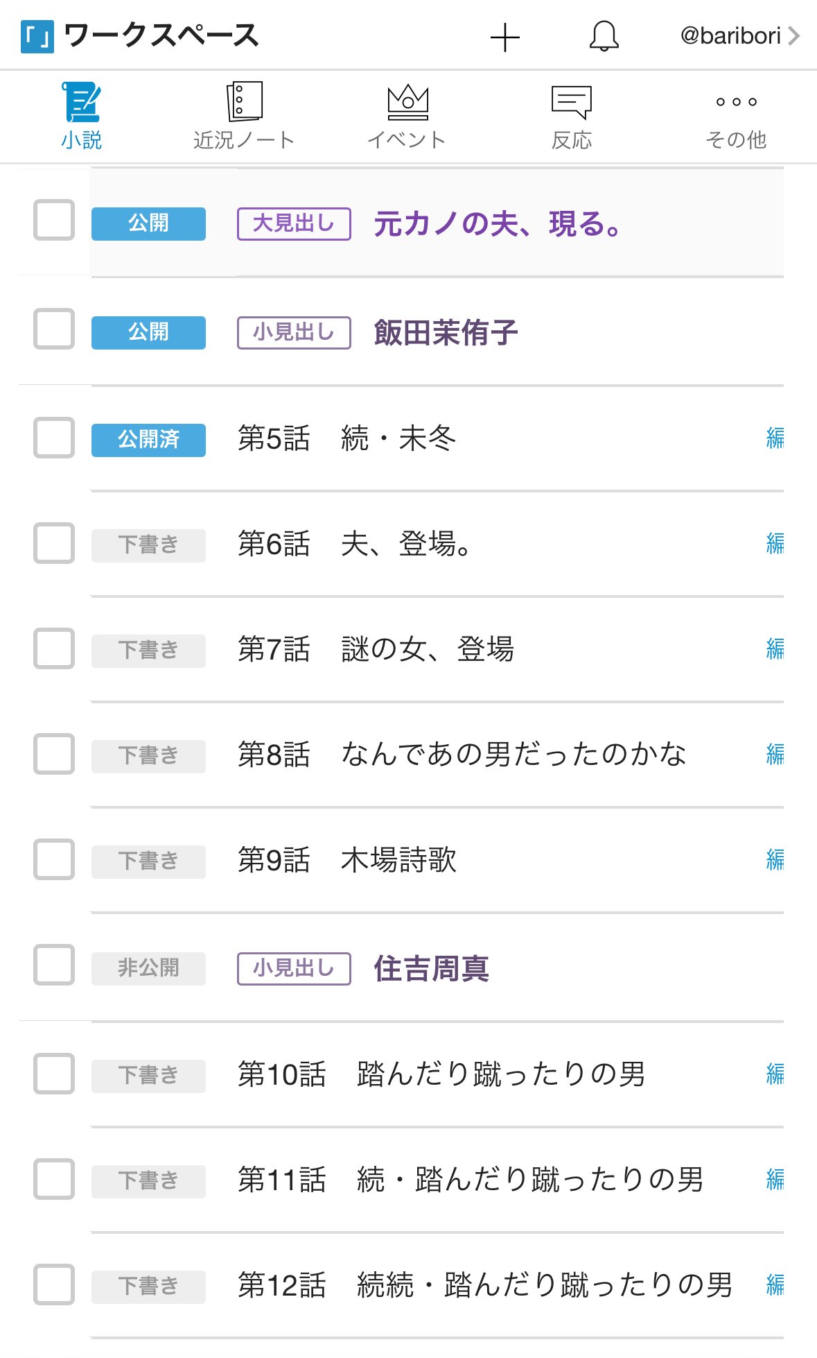Viewport: 817px width, 1358px height.
Task: Check the box for 元カノの夫、現る。
Action: click(54, 220)
